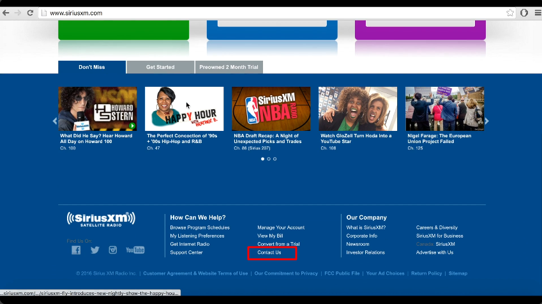Screen dimensions: 542x304
Task: Open the Corporate Info link
Action: 361,236
